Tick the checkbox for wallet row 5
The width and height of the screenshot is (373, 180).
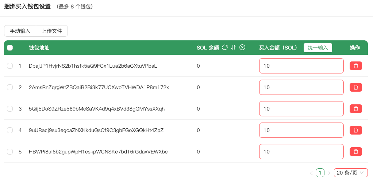point(10,152)
